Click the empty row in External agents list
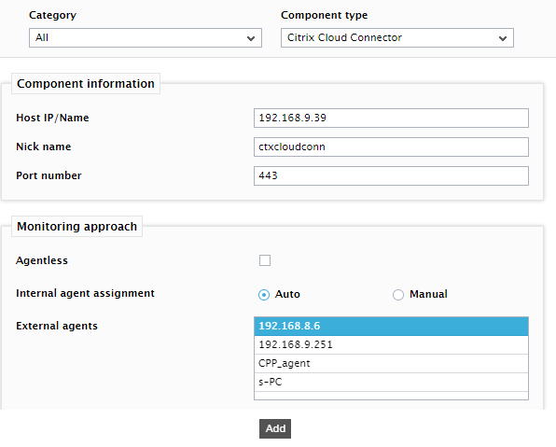This screenshot has height=447, width=556. pyautogui.click(x=391, y=396)
